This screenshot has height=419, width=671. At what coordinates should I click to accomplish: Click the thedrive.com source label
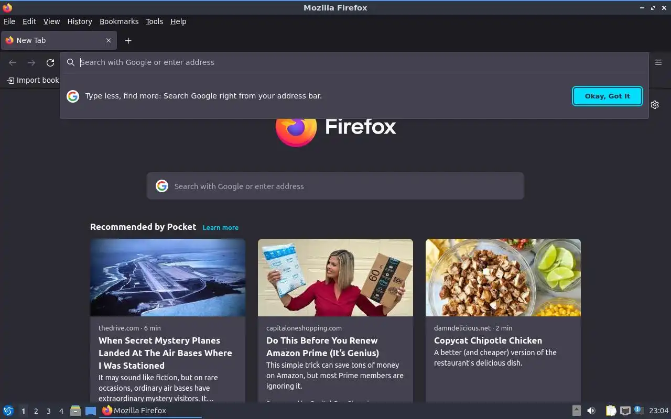coord(119,328)
